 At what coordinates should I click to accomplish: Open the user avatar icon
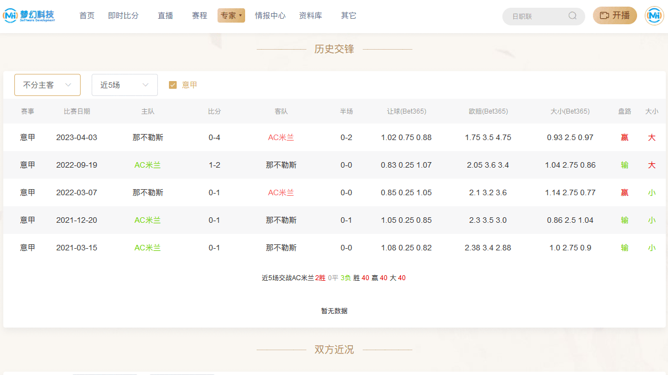[x=654, y=16]
